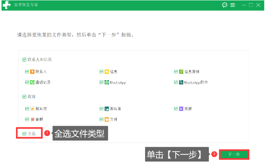
Task: Toggle the 媒体 group checkbox
Action: coord(24,97)
